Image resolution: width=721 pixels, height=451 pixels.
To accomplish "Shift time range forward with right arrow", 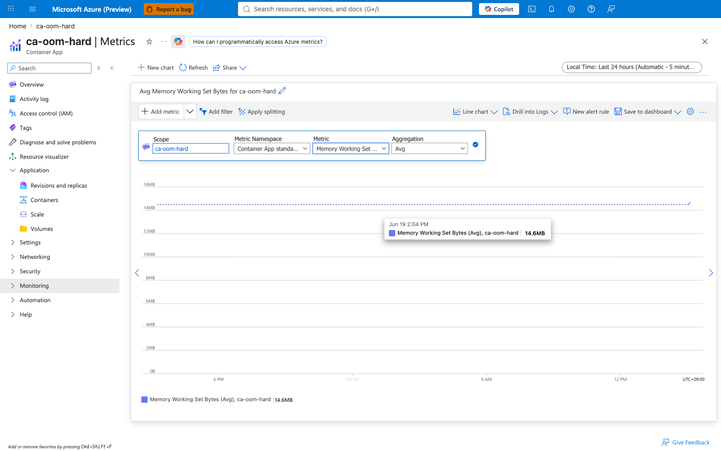I will (711, 273).
